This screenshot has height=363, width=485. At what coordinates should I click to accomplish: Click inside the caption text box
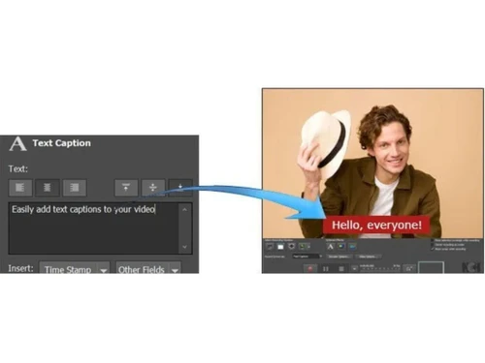pos(93,228)
